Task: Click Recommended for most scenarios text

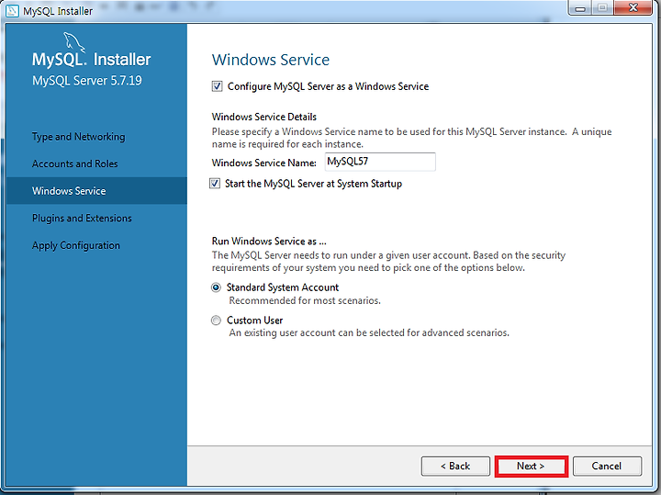Action: click(305, 300)
